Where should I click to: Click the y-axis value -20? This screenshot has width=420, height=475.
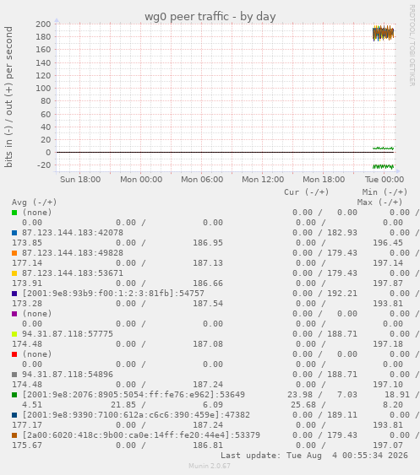44,165
